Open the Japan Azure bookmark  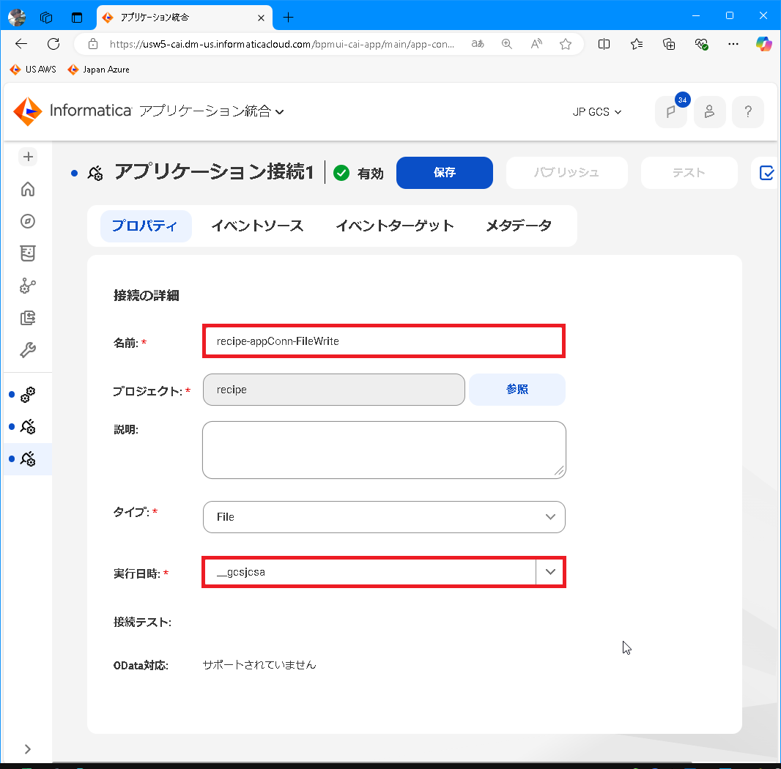[99, 70]
